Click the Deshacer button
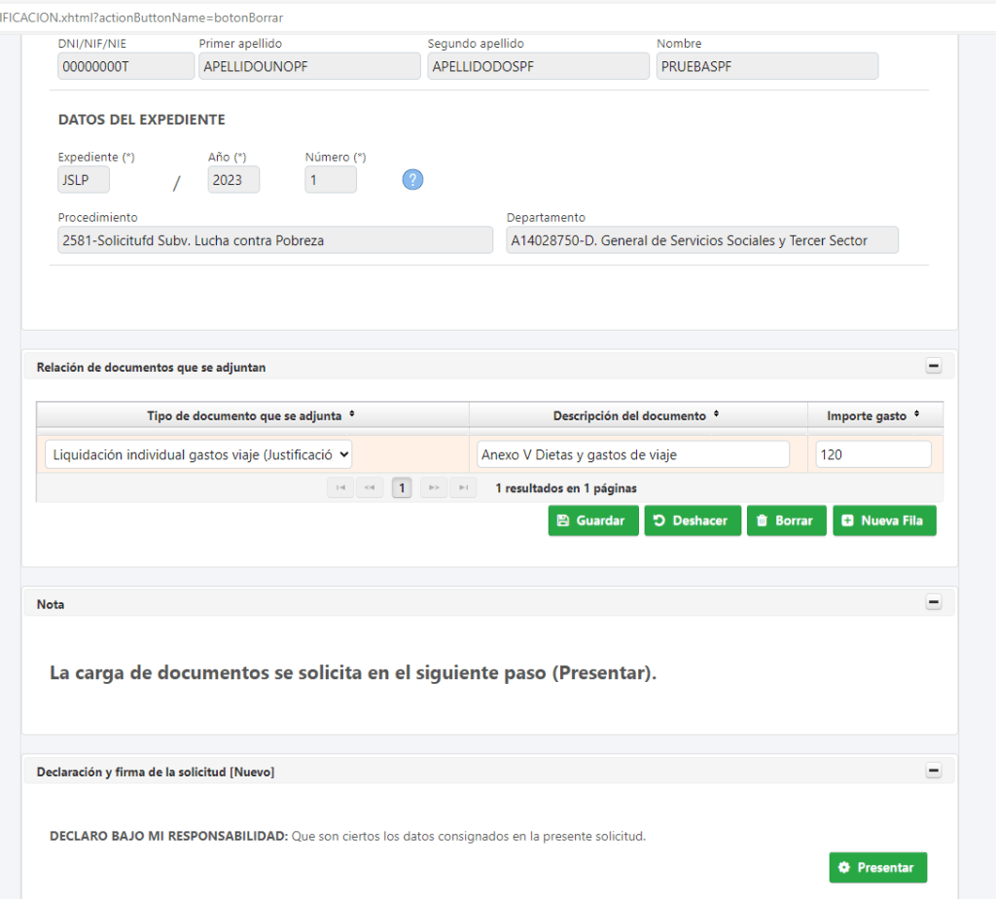This screenshot has height=899, width=996. [x=693, y=521]
